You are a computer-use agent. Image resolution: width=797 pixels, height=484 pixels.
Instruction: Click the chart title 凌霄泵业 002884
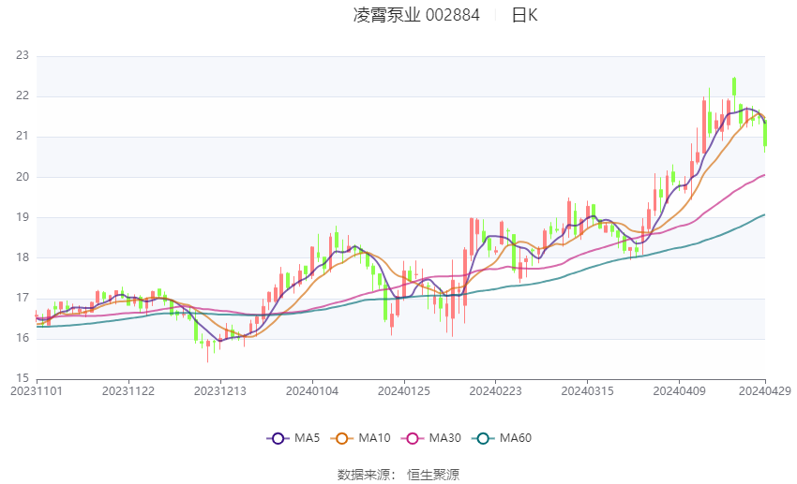[416, 15]
